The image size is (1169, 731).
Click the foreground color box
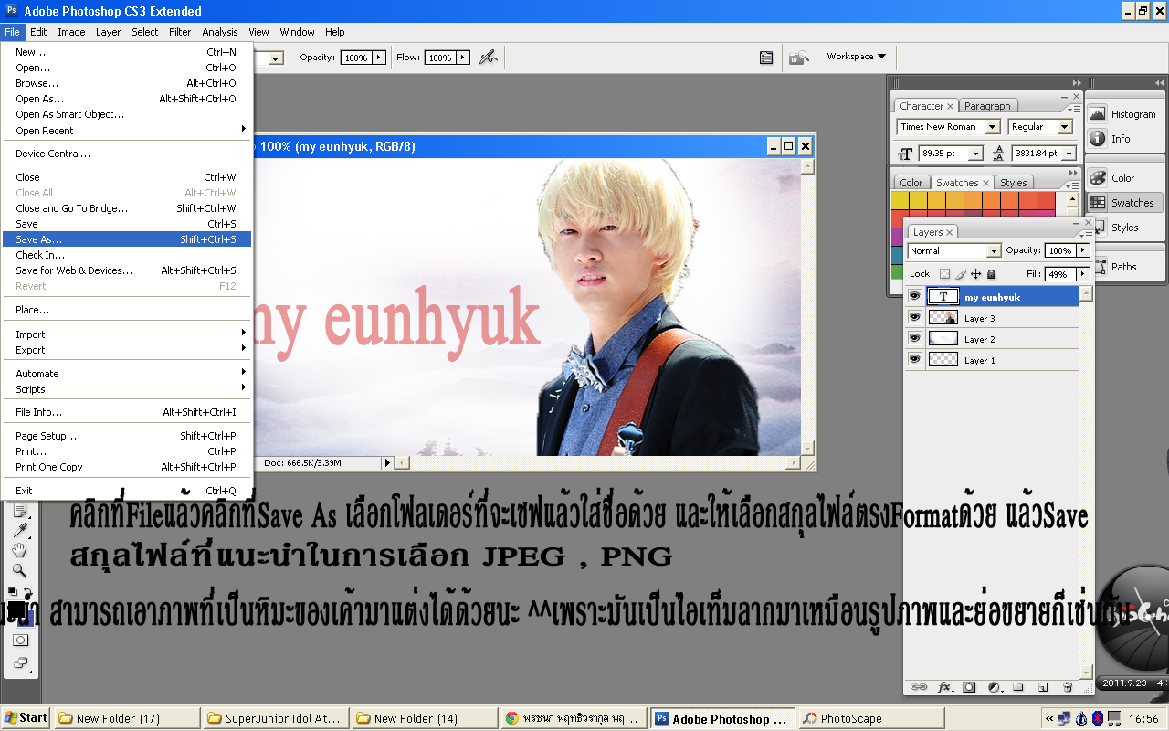[16, 609]
